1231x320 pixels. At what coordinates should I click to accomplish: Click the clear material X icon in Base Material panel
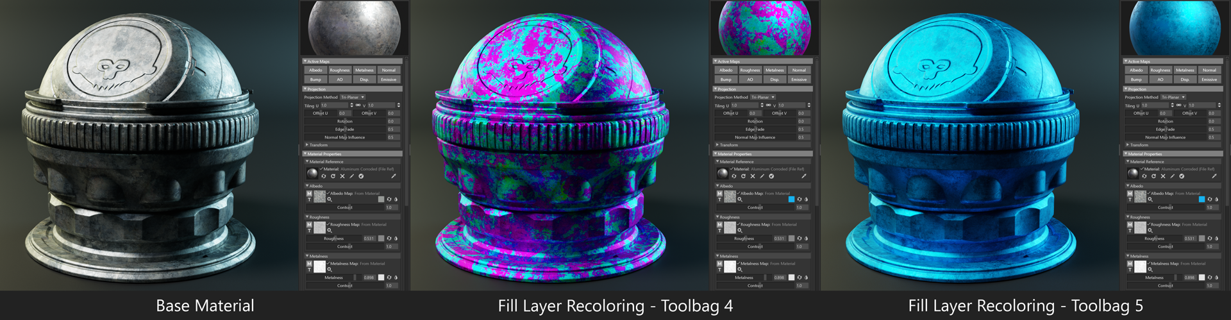pyautogui.click(x=342, y=176)
